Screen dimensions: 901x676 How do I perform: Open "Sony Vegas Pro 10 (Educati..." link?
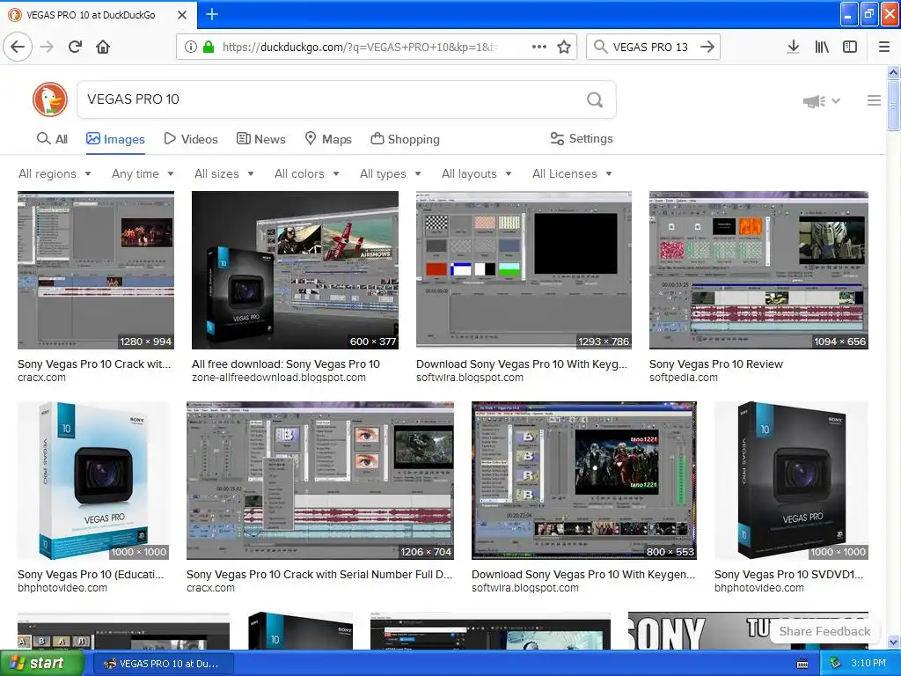(91, 574)
